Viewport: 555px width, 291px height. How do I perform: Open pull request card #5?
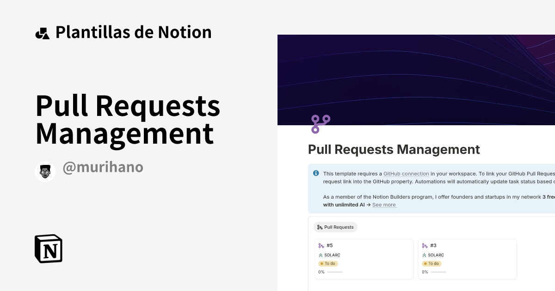(x=364, y=259)
